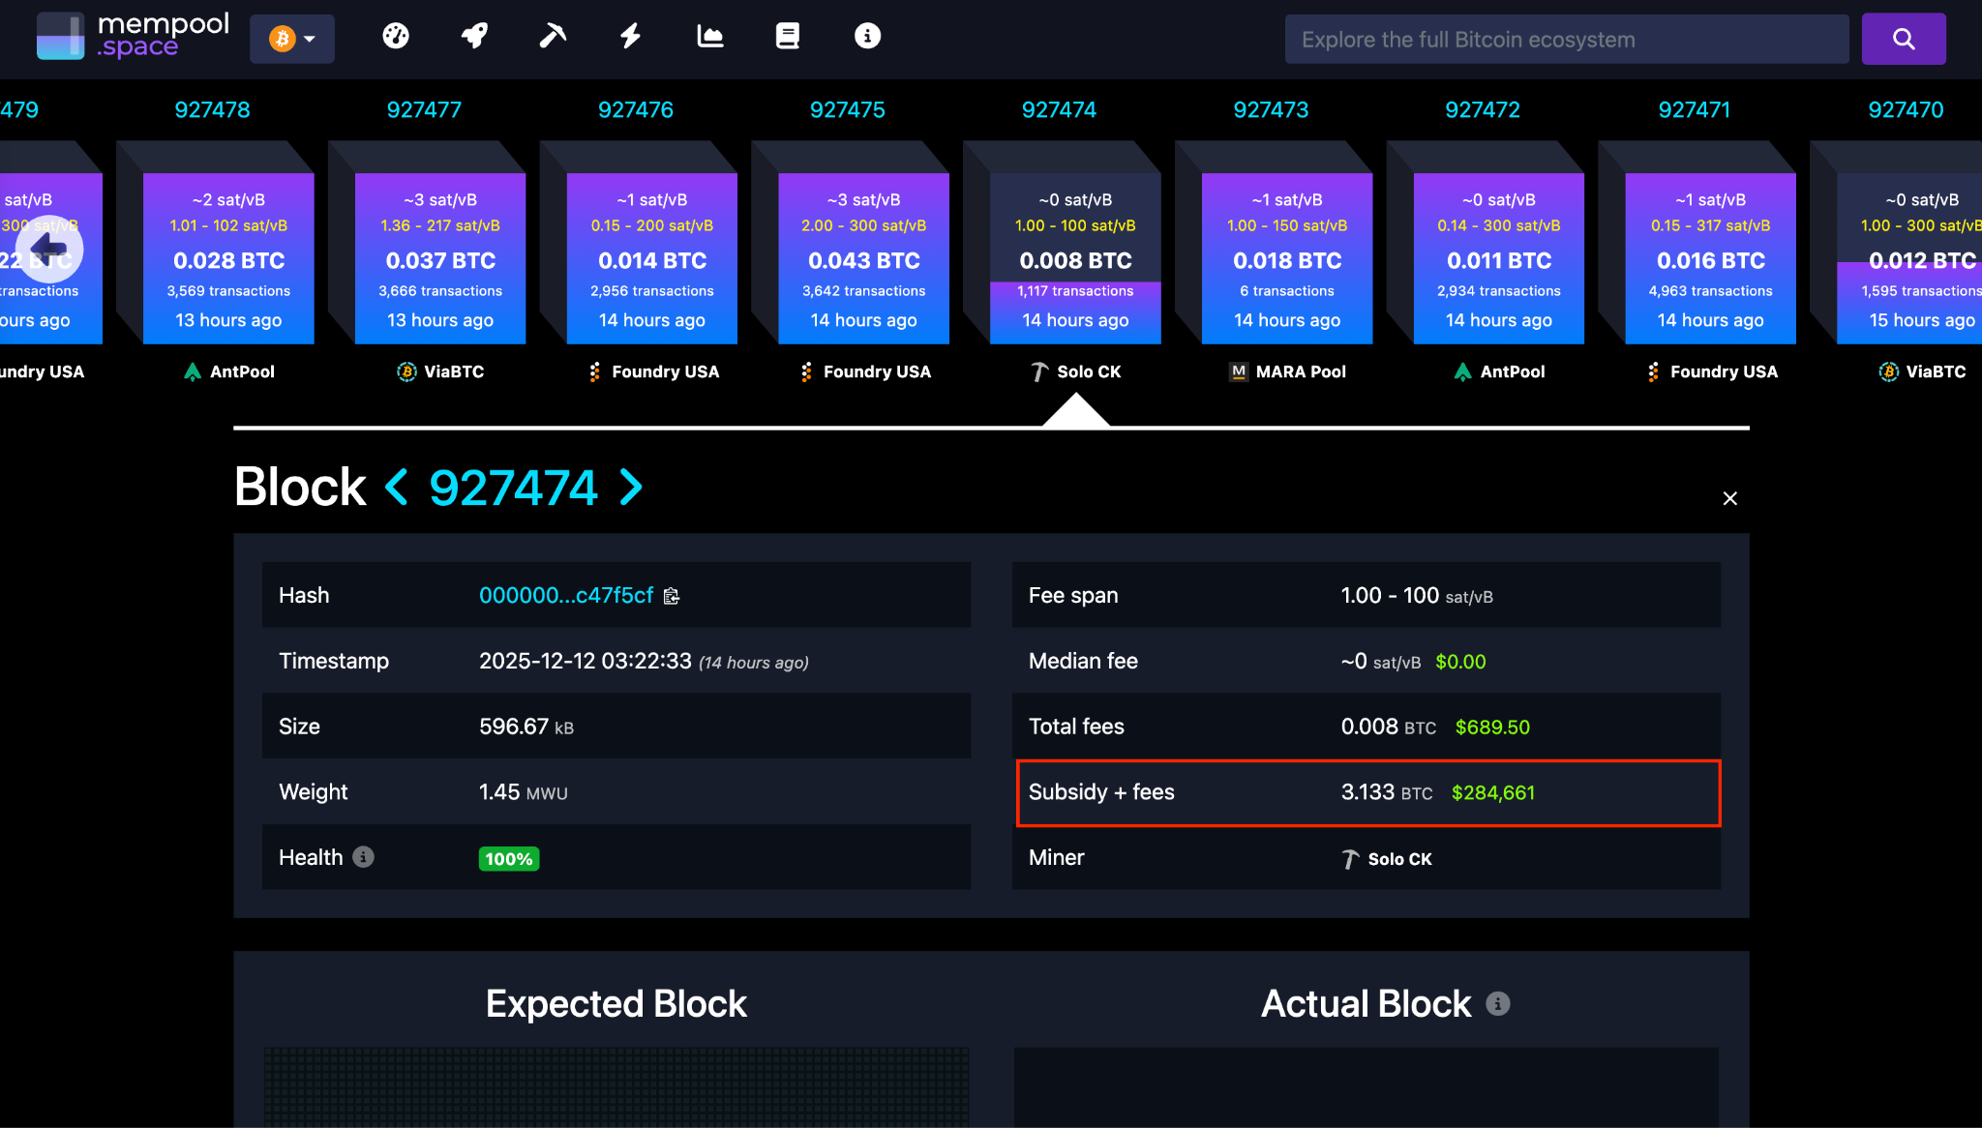Open the documentation book icon
The image size is (1982, 1128).
[x=788, y=37]
